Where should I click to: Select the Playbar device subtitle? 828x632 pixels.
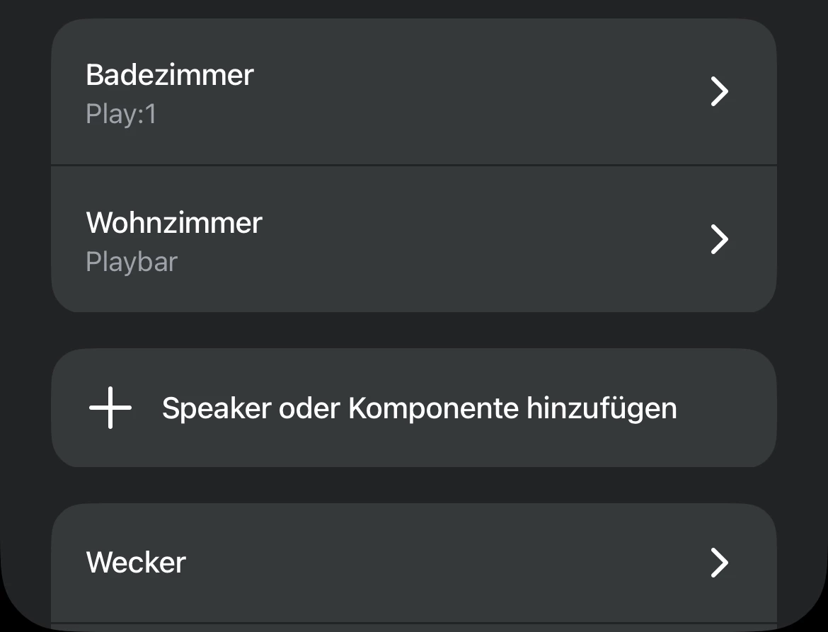click(132, 262)
